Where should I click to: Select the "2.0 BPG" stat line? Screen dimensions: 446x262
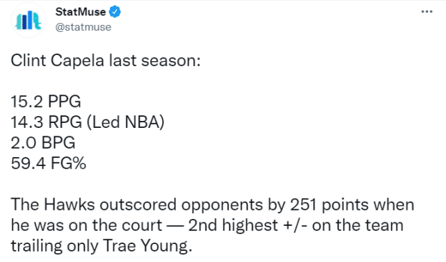click(x=43, y=142)
